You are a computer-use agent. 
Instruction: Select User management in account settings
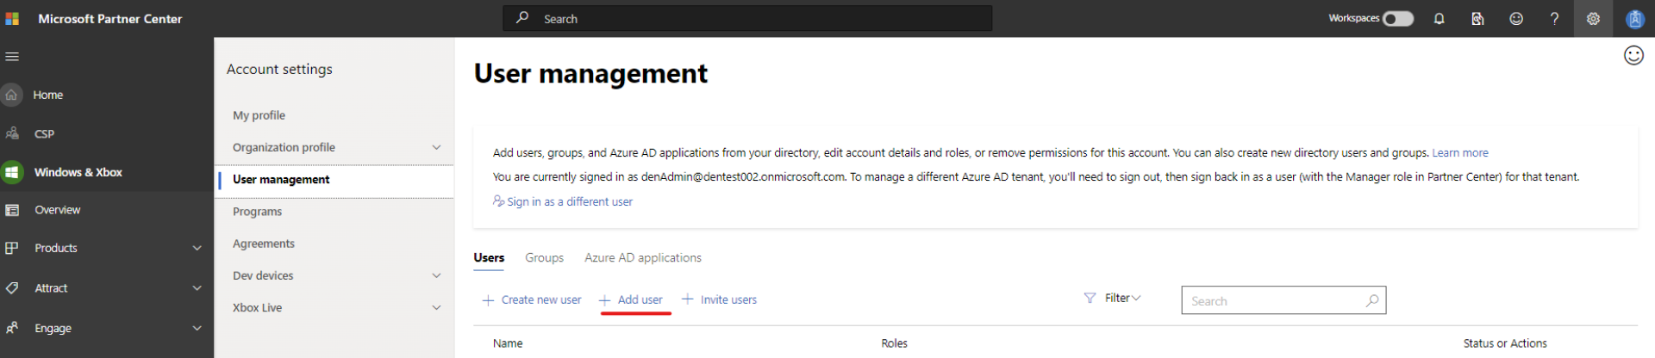(x=334, y=179)
